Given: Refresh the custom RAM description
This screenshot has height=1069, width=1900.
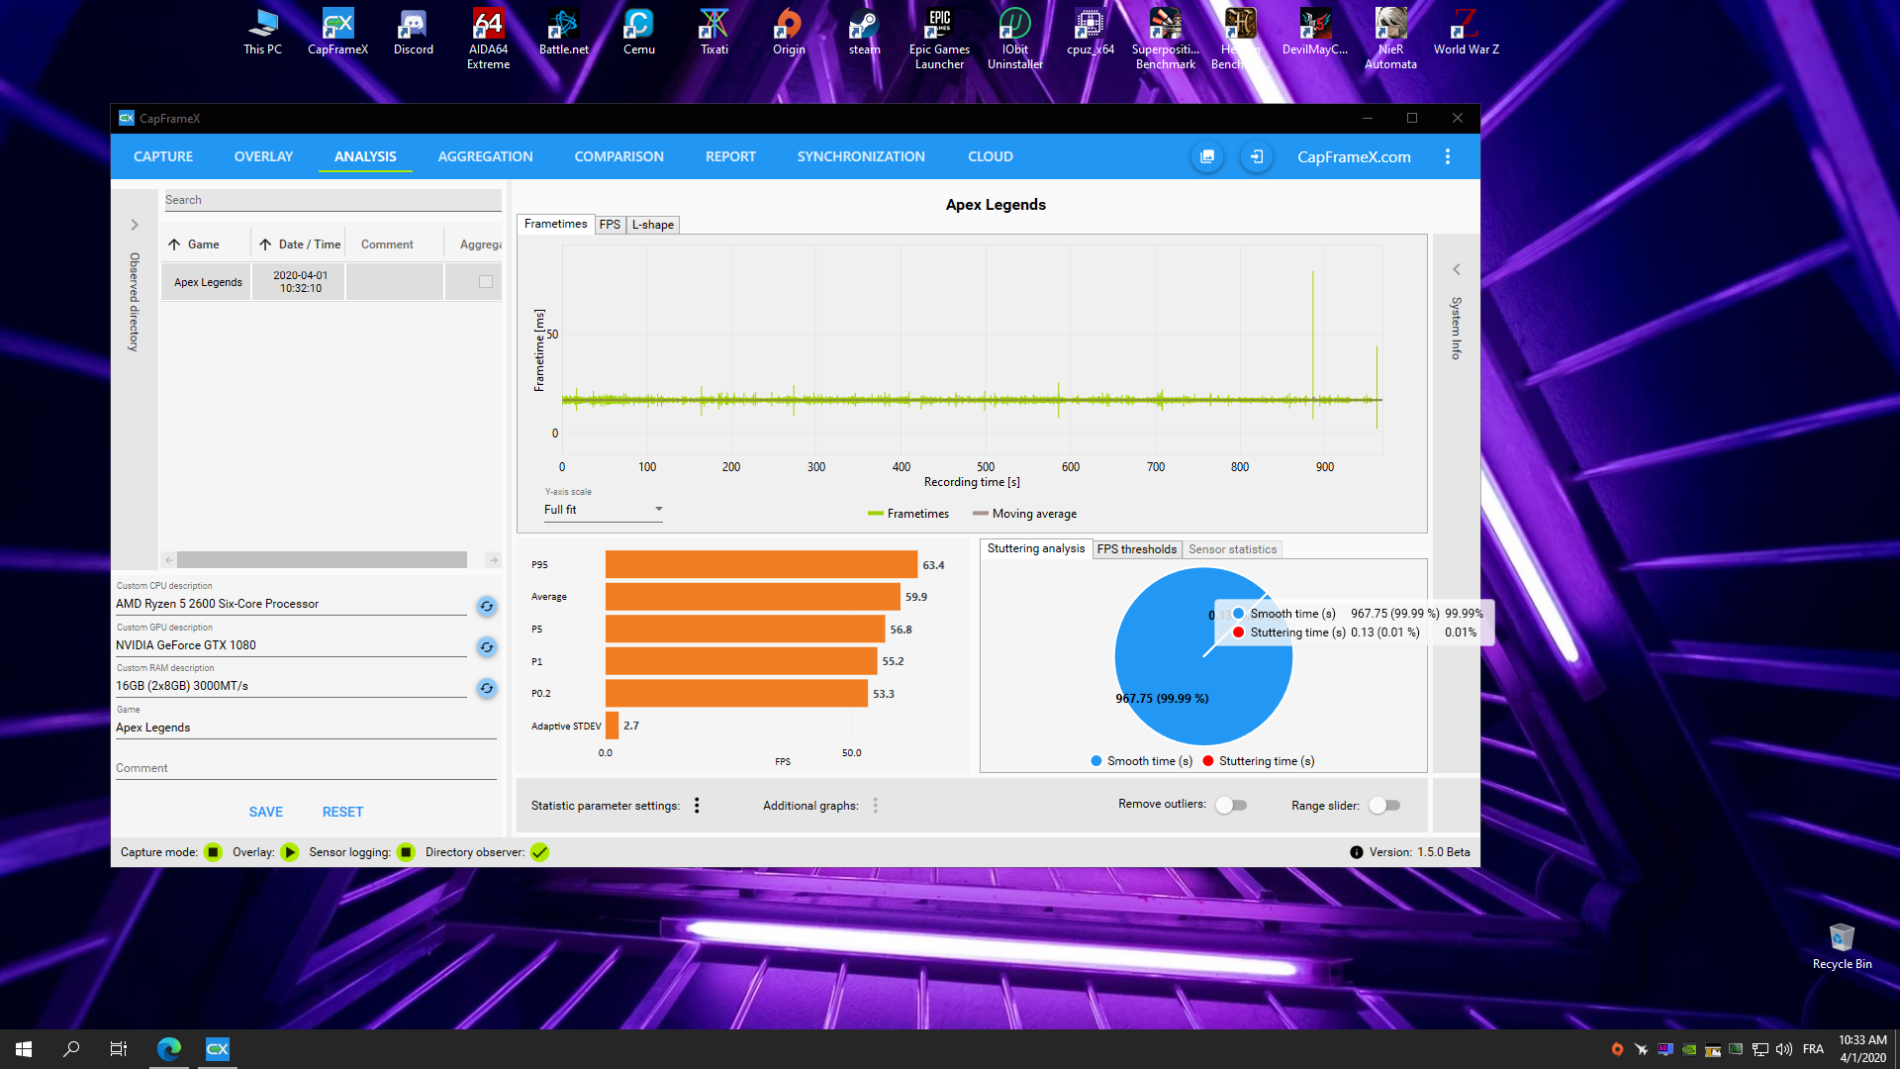Looking at the screenshot, I should 487,688.
